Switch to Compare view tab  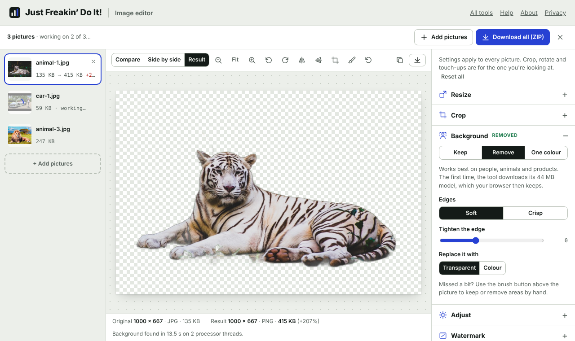pos(128,60)
